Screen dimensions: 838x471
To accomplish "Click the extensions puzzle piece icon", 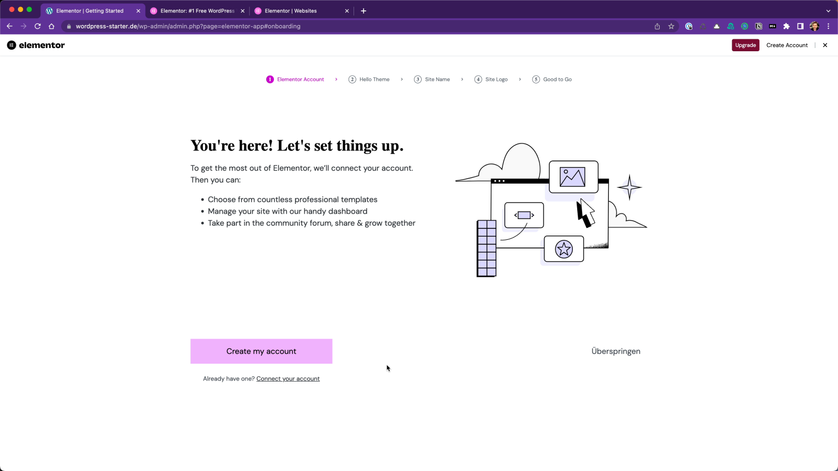I will (786, 26).
